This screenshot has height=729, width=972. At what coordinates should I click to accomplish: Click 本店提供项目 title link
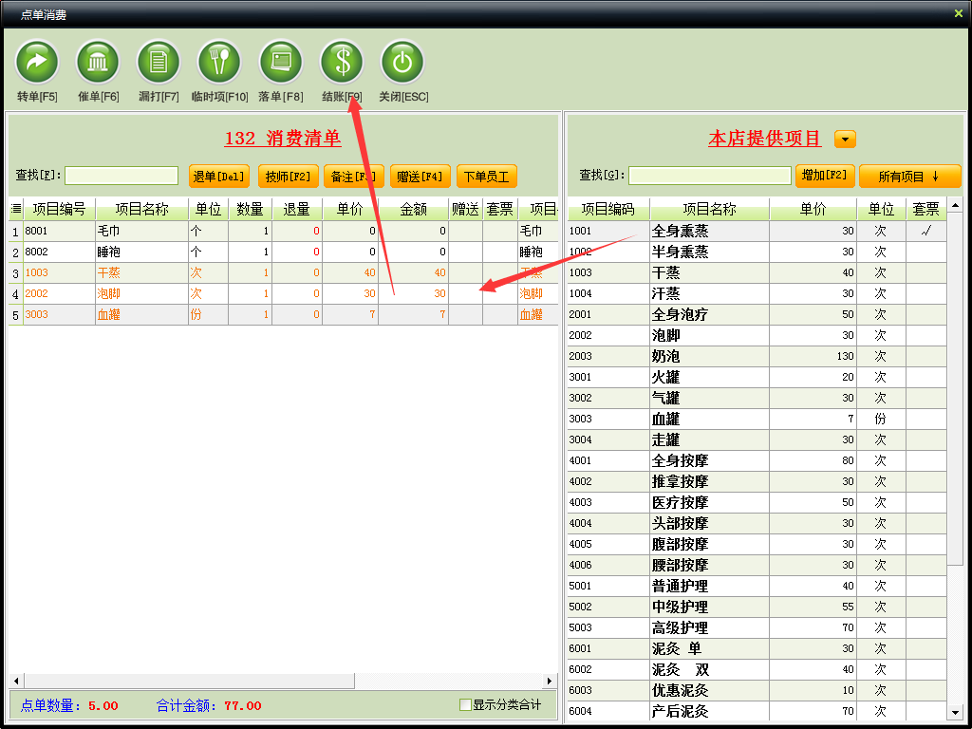765,138
